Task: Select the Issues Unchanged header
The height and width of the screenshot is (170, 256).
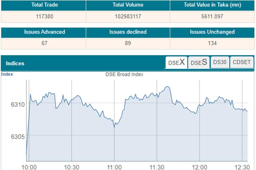Action: [212, 32]
